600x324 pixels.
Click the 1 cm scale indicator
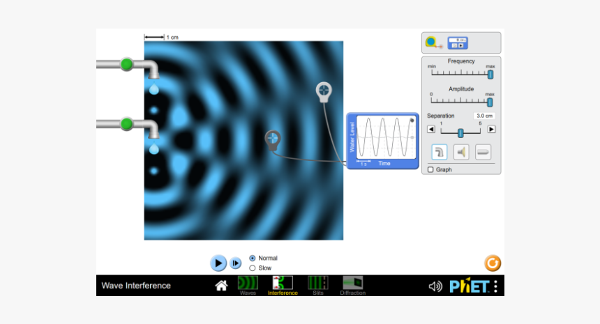pyautogui.click(x=161, y=37)
